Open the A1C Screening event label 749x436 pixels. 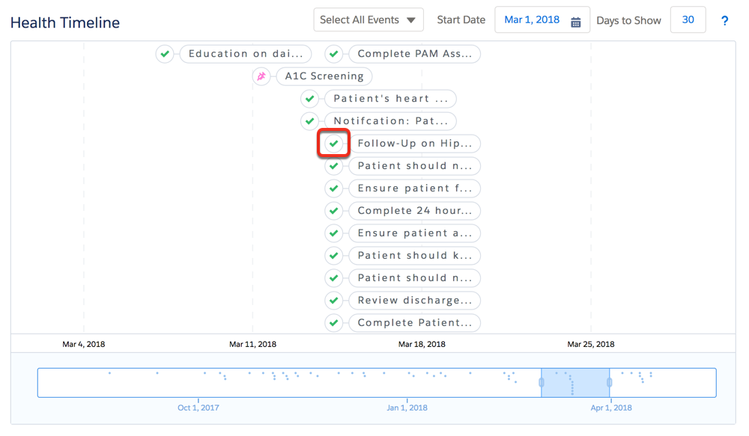[x=324, y=76]
